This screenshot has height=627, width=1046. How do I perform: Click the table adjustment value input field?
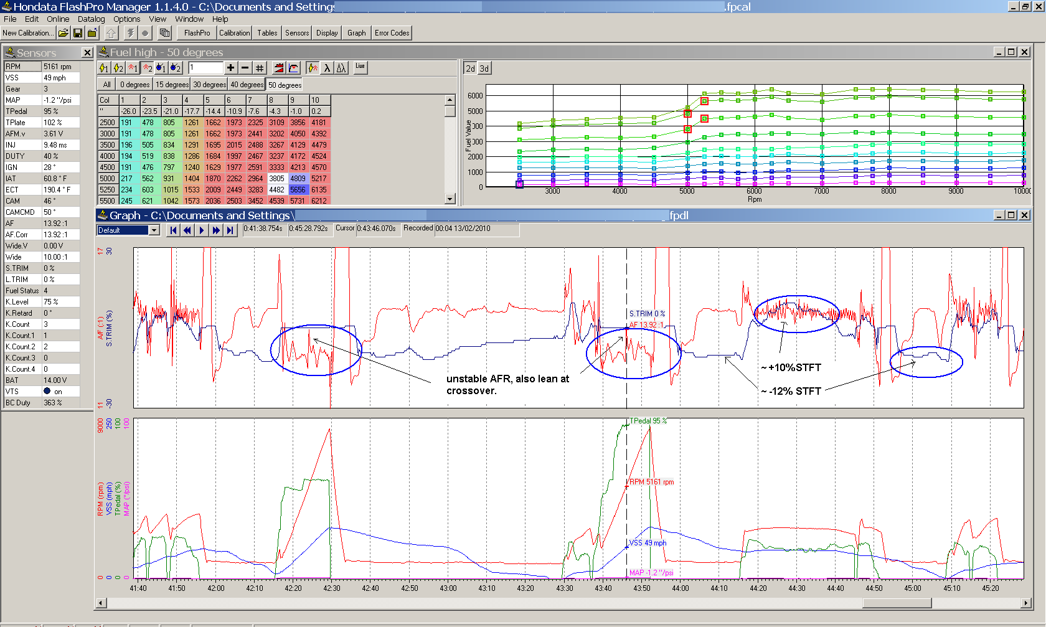click(x=205, y=67)
